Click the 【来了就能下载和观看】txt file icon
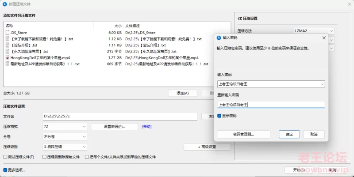 (8, 39)
